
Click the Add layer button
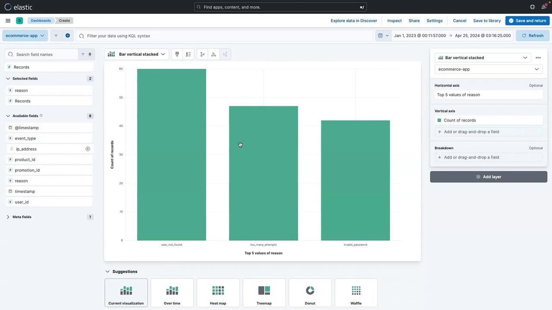(488, 177)
